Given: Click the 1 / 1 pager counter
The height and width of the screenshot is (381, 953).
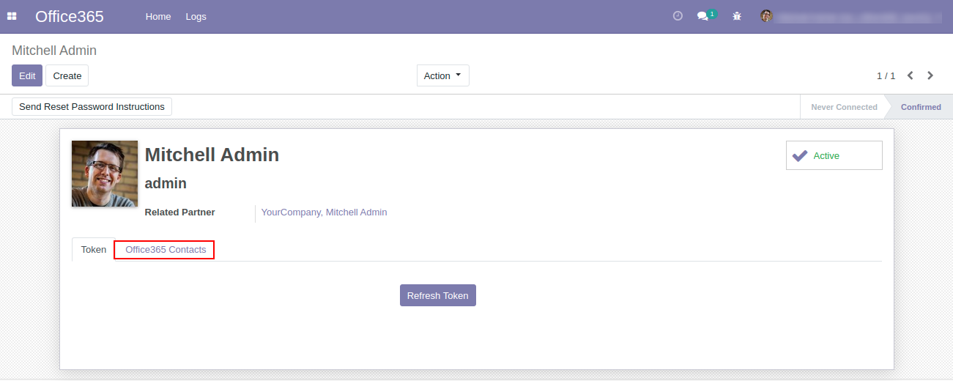Looking at the screenshot, I should (x=886, y=75).
